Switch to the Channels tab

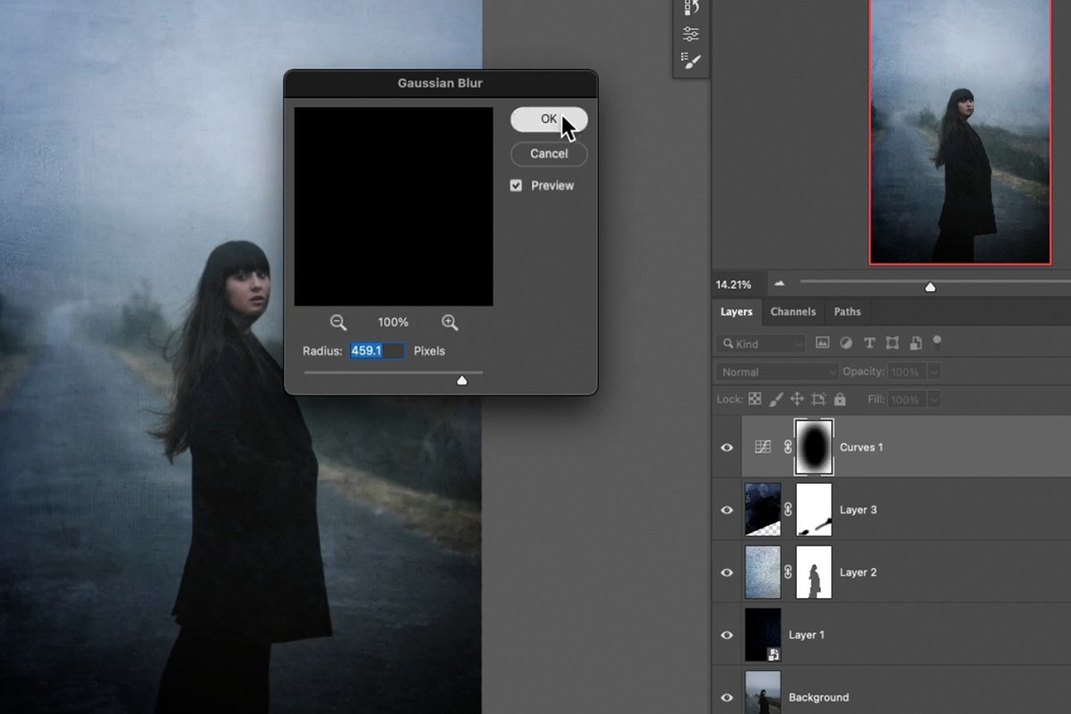793,311
